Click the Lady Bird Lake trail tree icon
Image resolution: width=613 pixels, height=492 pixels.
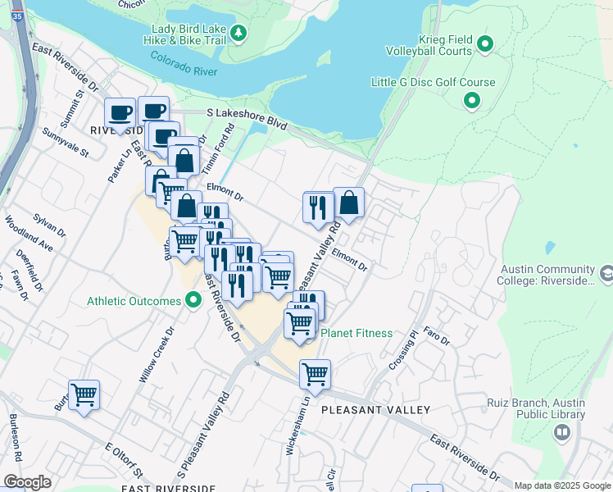point(238,33)
